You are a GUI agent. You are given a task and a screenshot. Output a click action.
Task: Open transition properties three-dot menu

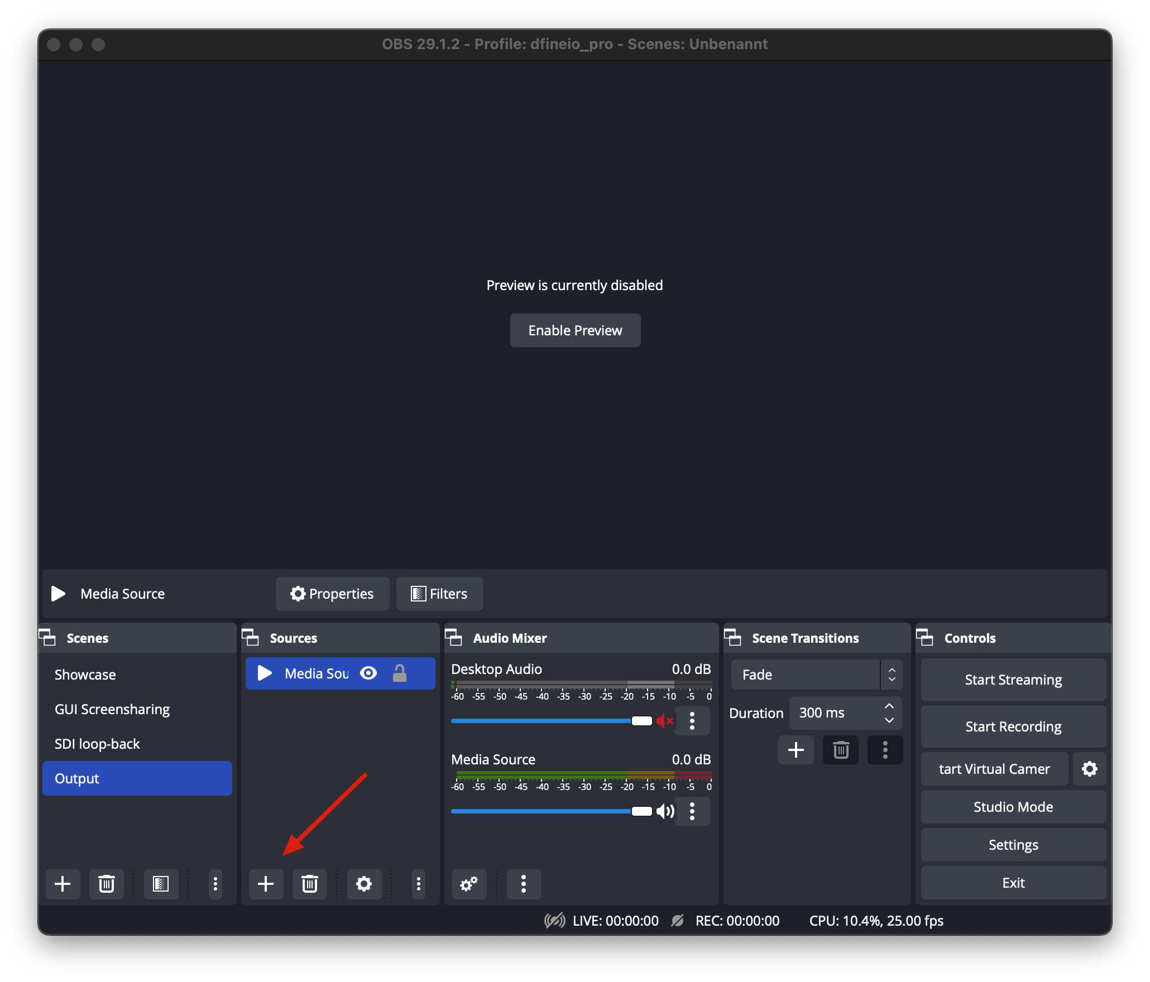[885, 750]
